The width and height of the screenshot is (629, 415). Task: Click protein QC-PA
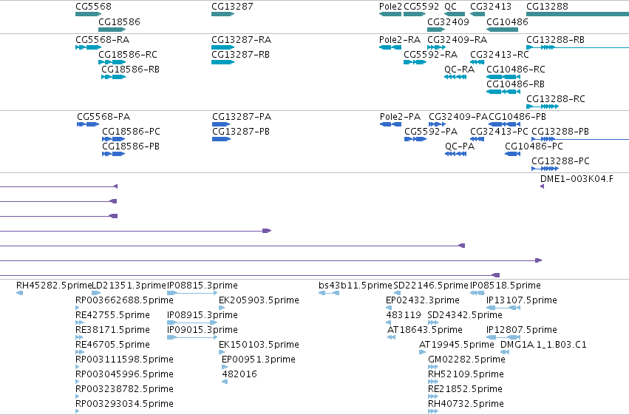(460, 146)
